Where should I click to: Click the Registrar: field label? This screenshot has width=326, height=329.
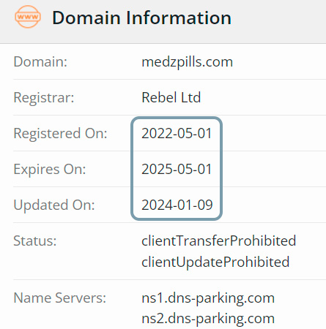[x=44, y=98]
